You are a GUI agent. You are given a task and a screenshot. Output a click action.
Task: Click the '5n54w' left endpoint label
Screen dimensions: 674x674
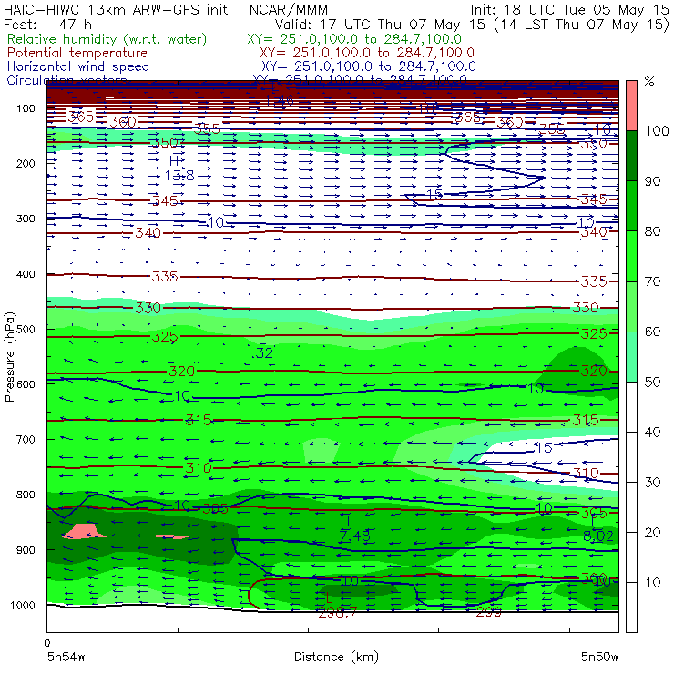[66, 657]
